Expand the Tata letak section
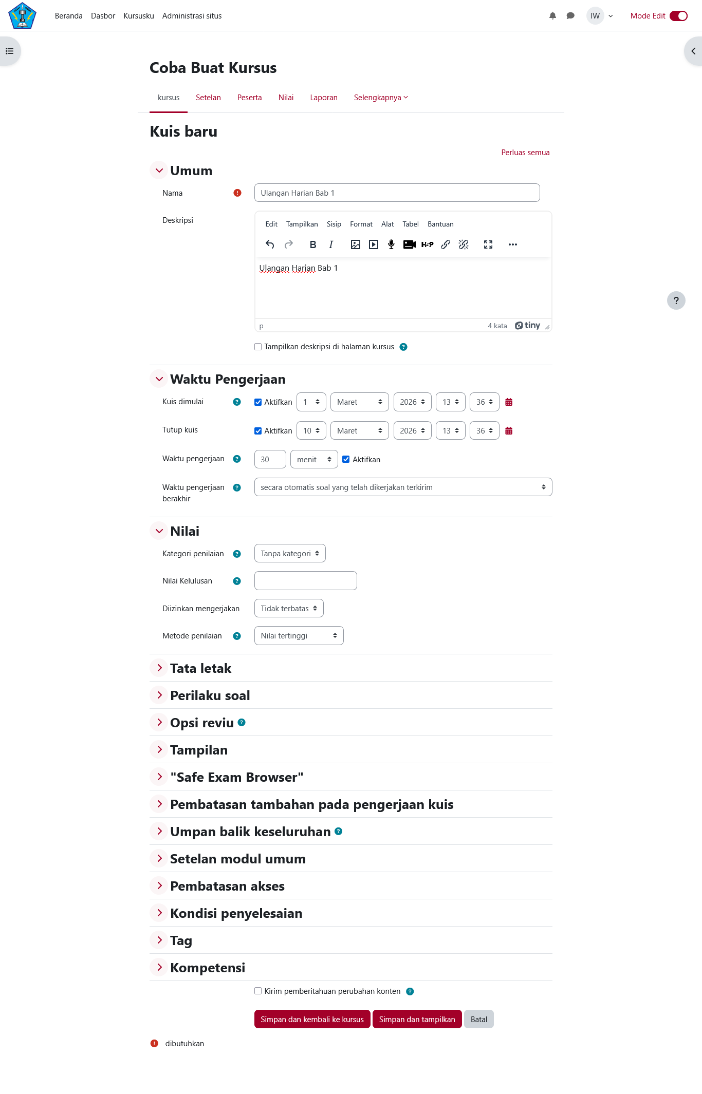The width and height of the screenshot is (702, 1094). coord(159,668)
